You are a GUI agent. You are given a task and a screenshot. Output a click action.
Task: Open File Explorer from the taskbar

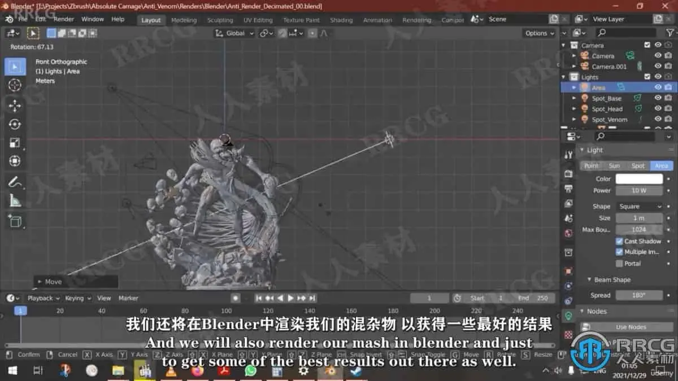118,371
